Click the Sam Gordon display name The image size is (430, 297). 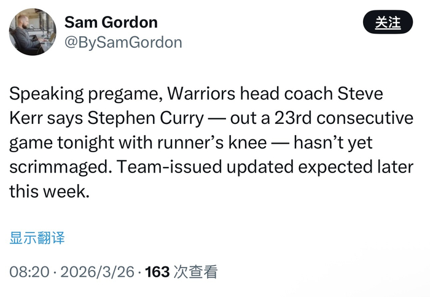click(111, 23)
